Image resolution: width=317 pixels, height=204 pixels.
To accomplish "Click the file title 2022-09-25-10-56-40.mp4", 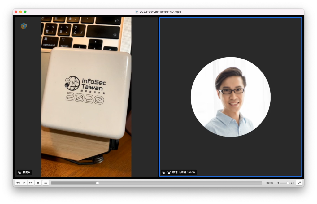I will [160, 12].
